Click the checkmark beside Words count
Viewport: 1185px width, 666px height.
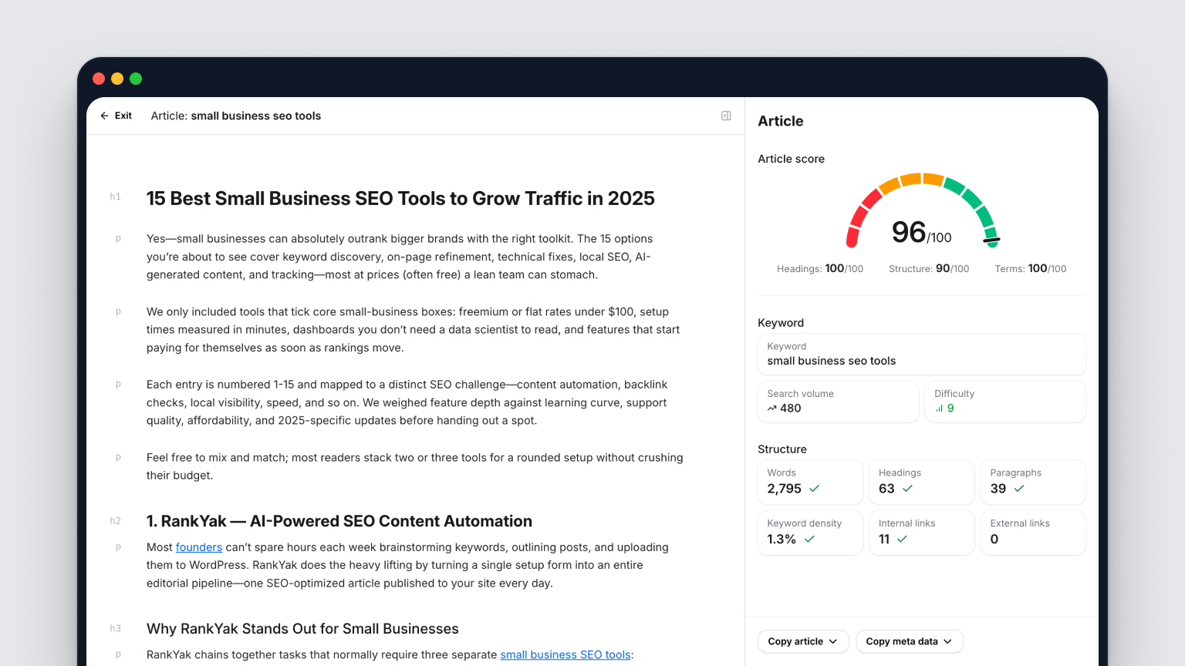(814, 489)
